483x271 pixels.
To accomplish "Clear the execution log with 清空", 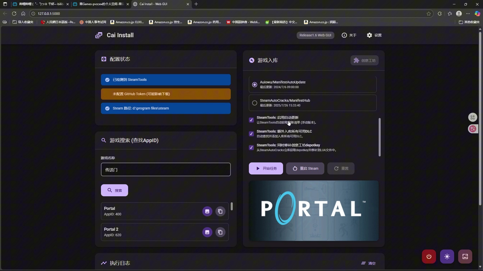I will tap(368, 263).
